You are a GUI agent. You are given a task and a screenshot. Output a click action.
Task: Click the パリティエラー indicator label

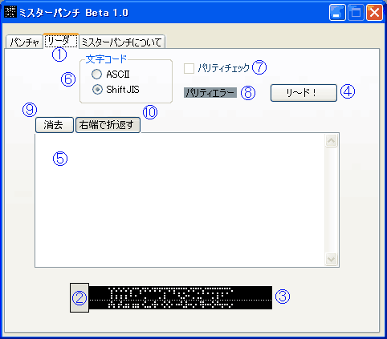210,93
